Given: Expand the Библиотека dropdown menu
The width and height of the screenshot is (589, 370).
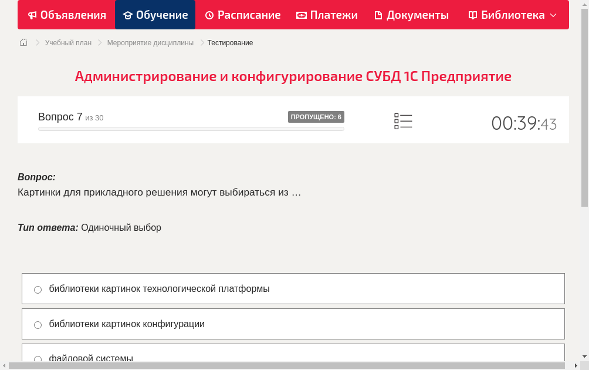Looking at the screenshot, I should coord(553,15).
